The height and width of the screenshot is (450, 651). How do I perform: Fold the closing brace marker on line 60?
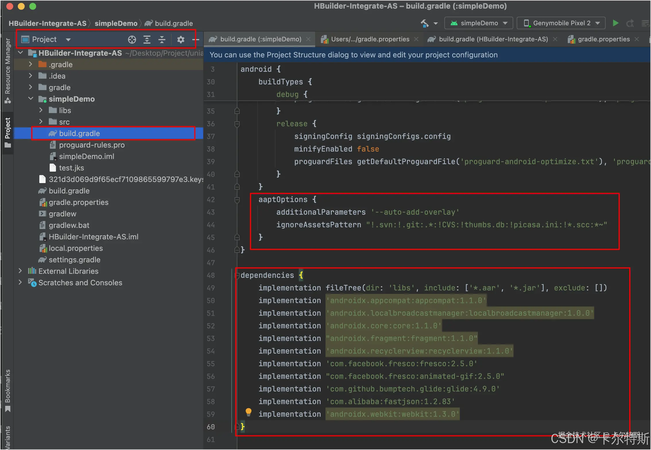coord(237,427)
